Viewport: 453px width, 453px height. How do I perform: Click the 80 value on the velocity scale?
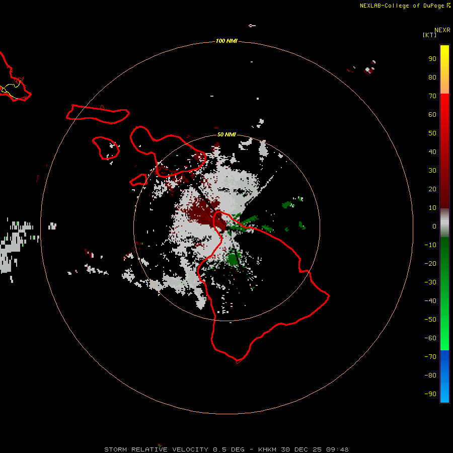(x=432, y=78)
